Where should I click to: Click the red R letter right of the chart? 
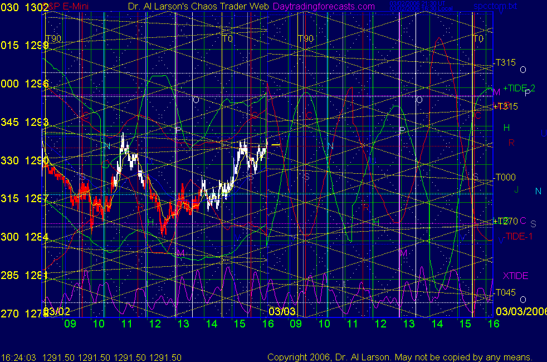coord(511,143)
